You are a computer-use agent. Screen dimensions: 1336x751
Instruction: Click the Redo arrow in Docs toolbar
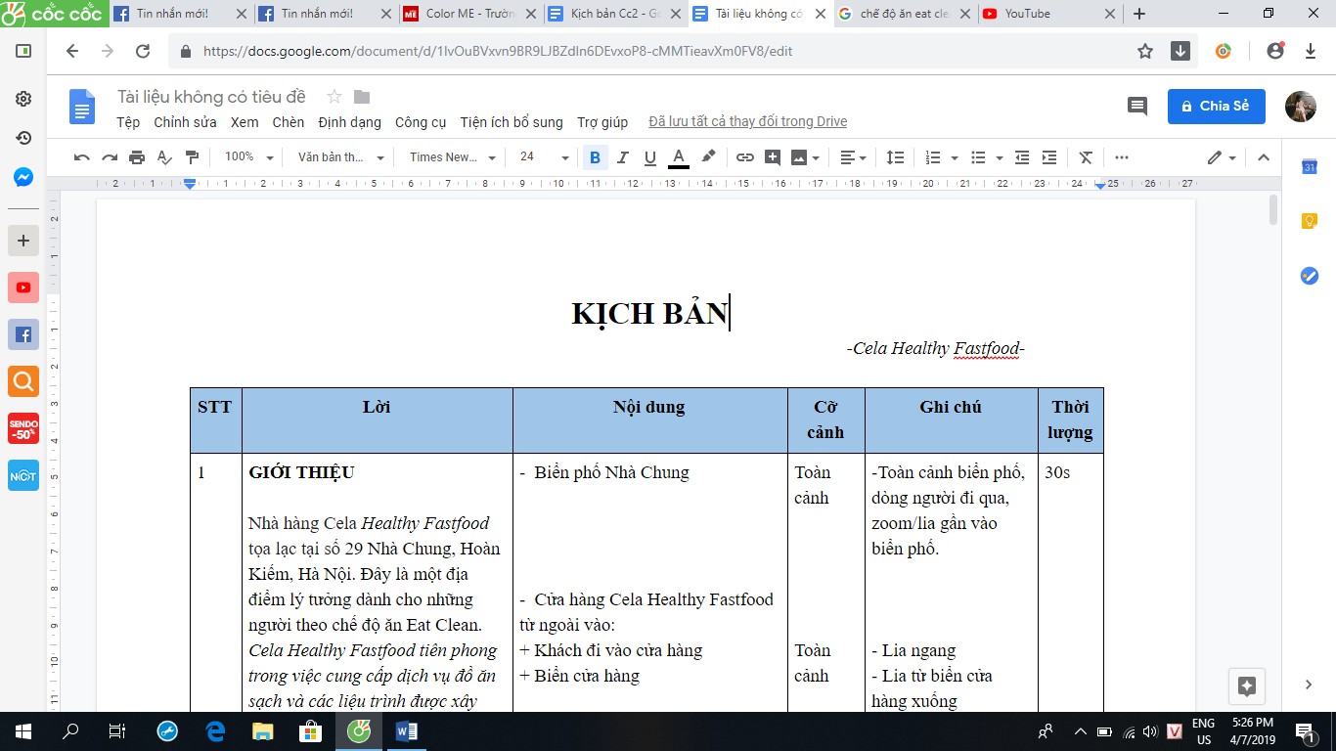pos(110,157)
